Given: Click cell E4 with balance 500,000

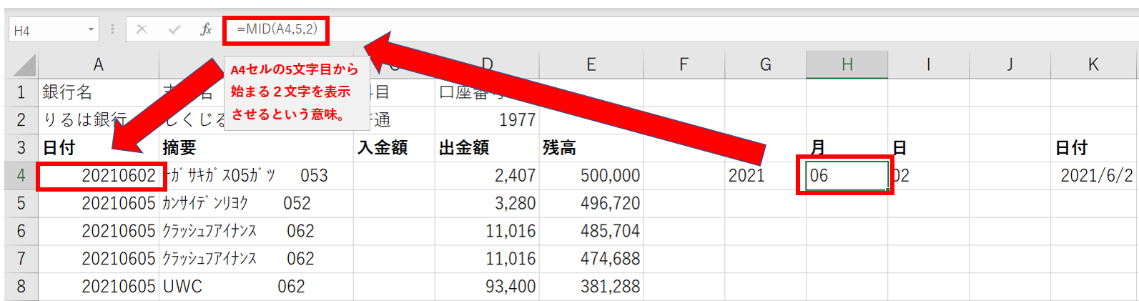Looking at the screenshot, I should click(591, 176).
